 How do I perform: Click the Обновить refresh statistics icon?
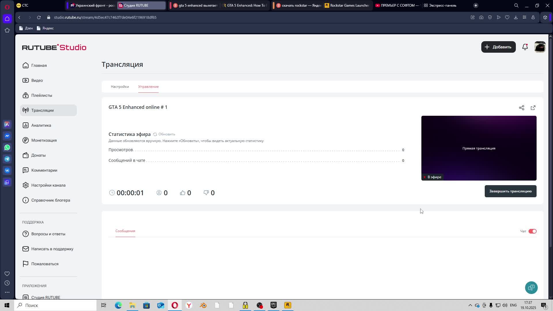[x=155, y=134]
